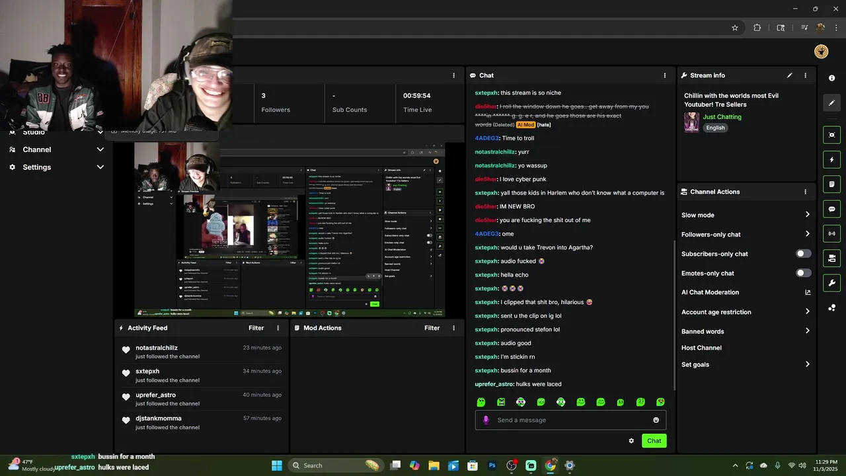Click the English language tag
This screenshot has width=846, height=476.
click(x=715, y=128)
